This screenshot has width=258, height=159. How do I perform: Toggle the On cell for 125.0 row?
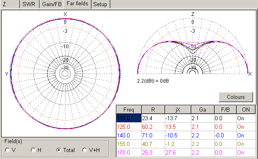pyautogui.click(x=246, y=127)
